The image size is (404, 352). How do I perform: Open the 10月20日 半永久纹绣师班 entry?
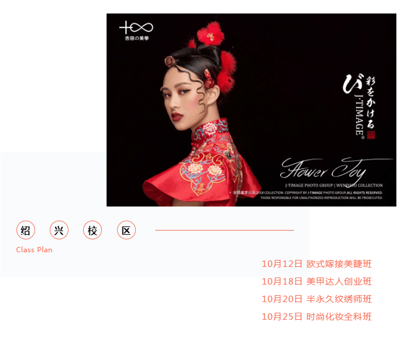(x=317, y=299)
